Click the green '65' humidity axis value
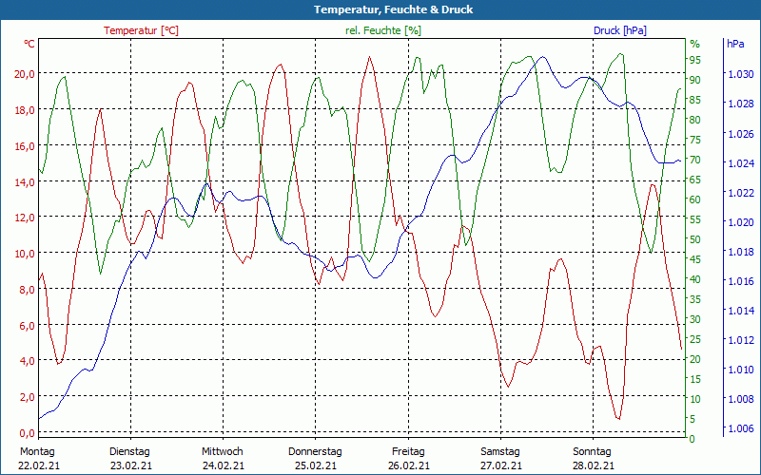Screen dimensions: 761x475 (x=695, y=180)
